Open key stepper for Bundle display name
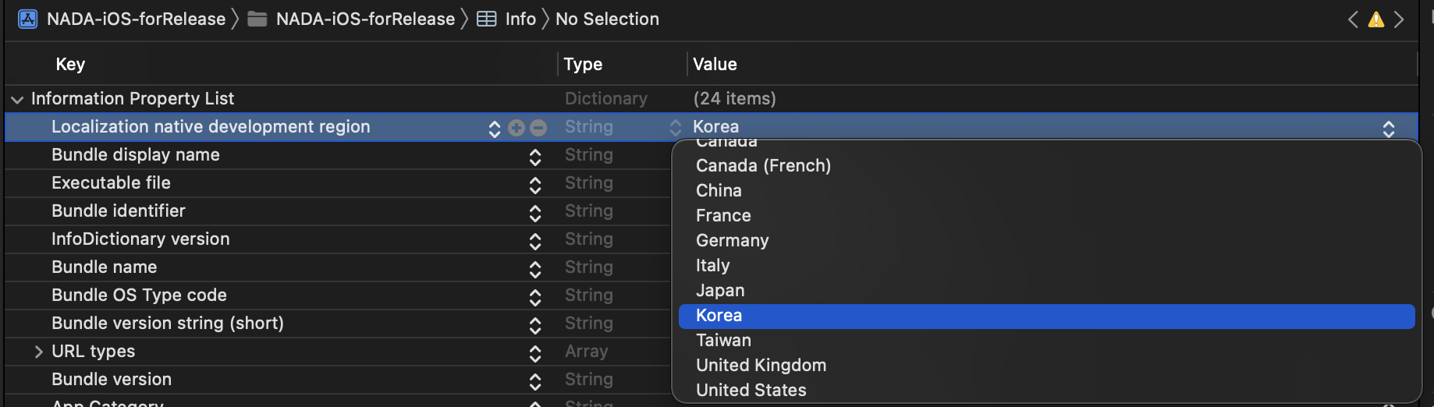Viewport: 1434px width, 407px height. click(535, 157)
